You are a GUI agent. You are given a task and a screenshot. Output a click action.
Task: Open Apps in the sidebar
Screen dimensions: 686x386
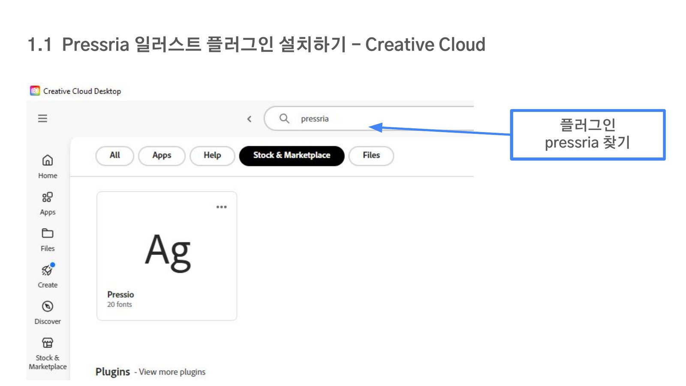click(x=48, y=203)
